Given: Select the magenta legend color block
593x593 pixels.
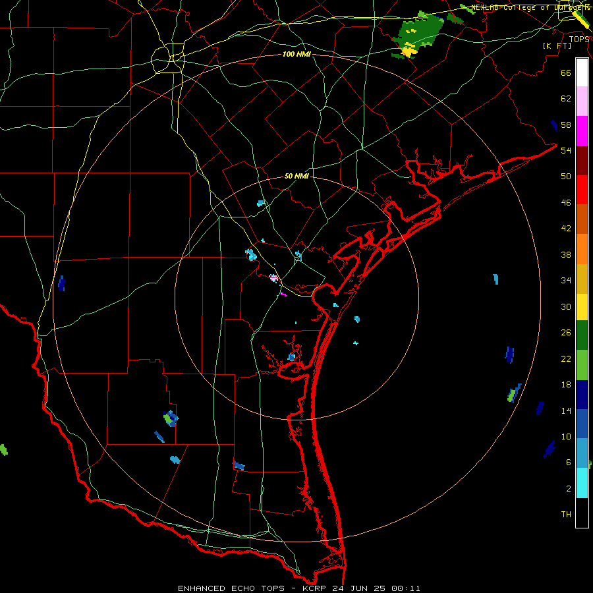Looking at the screenshot, I should pyautogui.click(x=582, y=131).
